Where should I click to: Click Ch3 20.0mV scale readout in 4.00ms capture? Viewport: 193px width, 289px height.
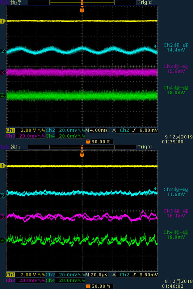[25, 136]
